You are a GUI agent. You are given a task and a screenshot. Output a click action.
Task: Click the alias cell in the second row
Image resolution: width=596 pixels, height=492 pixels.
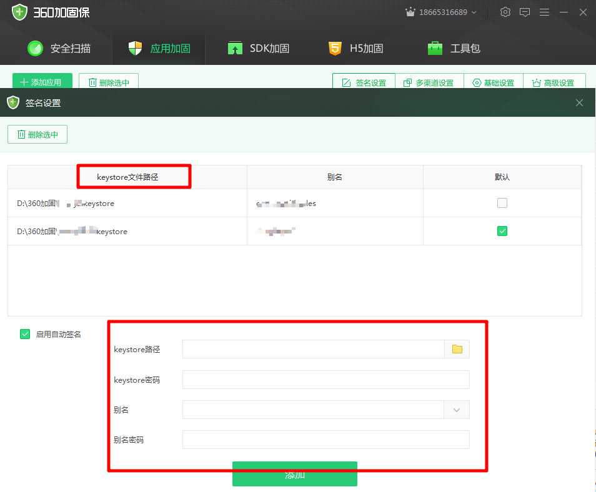(x=335, y=231)
